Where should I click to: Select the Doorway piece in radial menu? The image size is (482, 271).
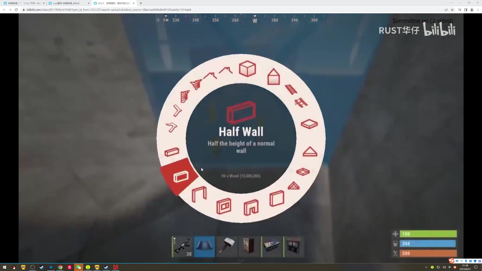(251, 207)
